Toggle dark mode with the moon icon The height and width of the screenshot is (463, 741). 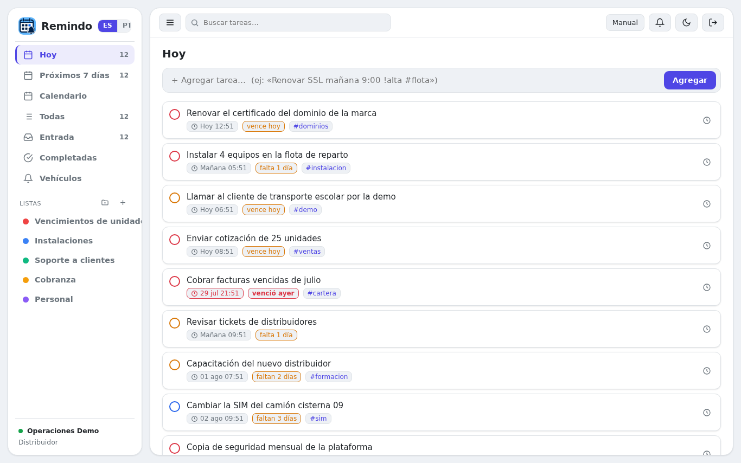click(x=686, y=23)
